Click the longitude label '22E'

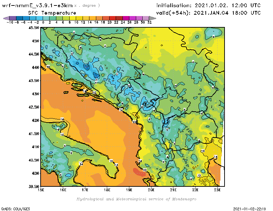coord(195,190)
